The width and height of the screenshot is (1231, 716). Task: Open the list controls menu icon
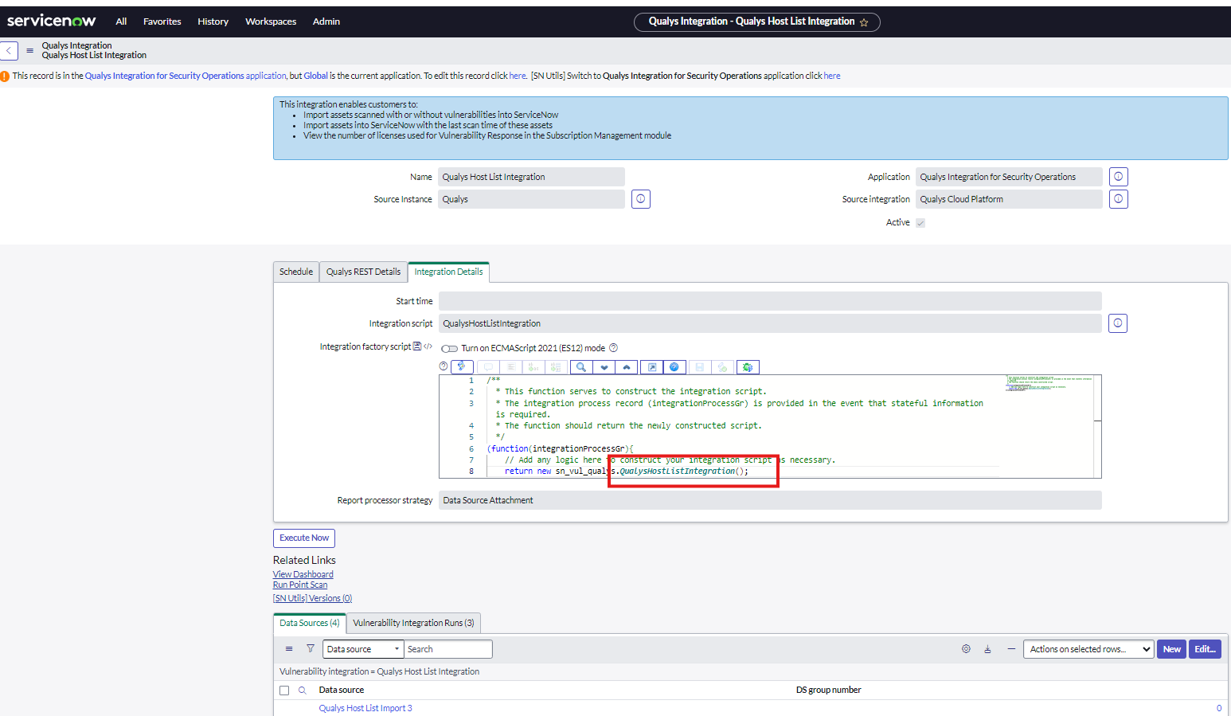click(289, 649)
